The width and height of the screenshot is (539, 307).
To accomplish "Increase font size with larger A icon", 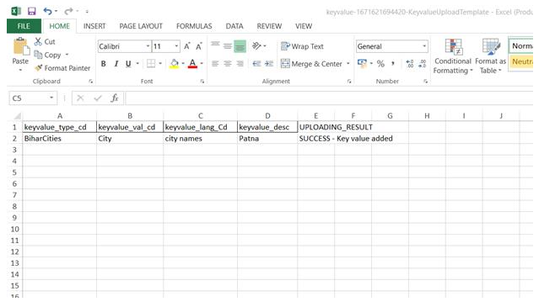I will click(187, 46).
